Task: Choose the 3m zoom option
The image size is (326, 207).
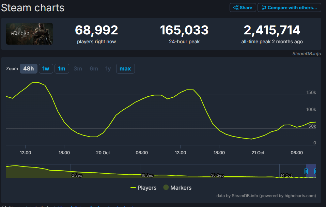Action: click(78, 68)
